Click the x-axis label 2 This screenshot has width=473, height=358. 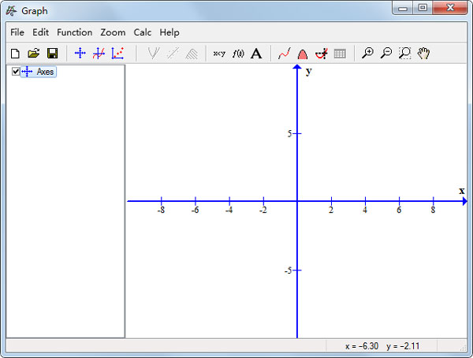point(331,210)
